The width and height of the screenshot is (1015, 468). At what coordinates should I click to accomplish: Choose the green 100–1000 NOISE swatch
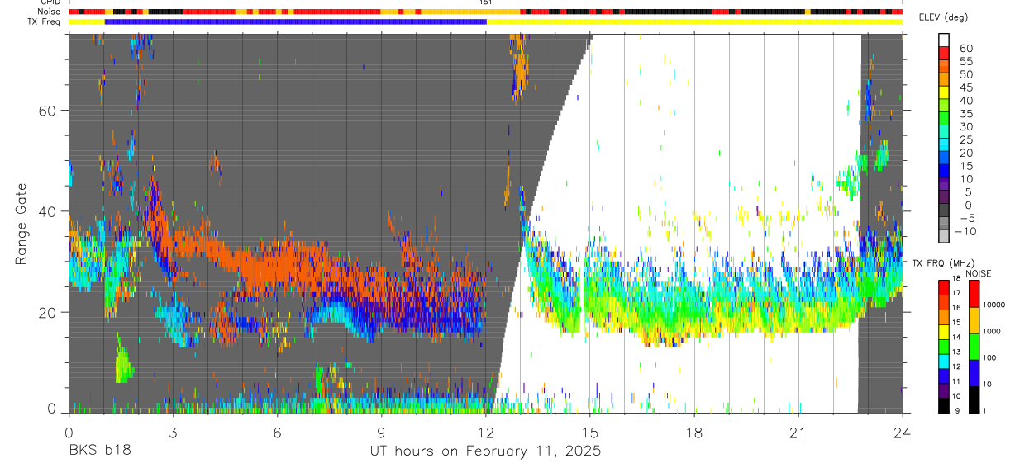[974, 347]
